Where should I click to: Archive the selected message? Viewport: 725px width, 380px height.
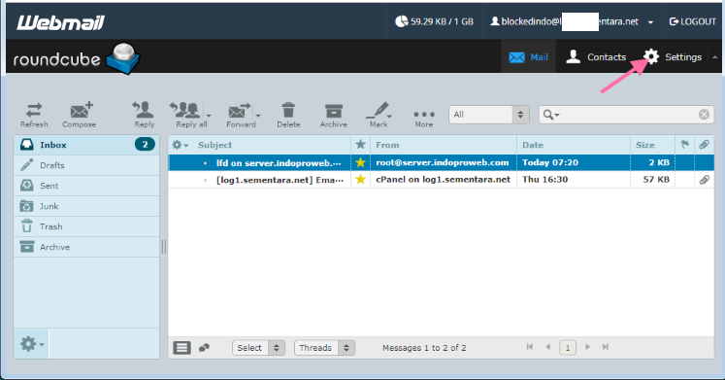tap(333, 115)
